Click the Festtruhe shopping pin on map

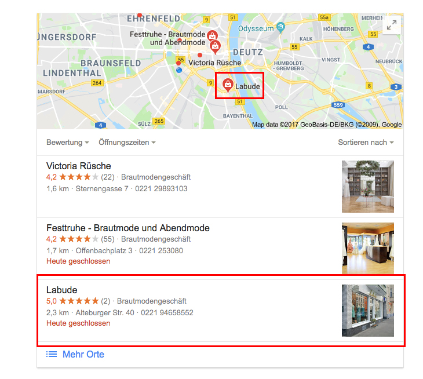pos(212,35)
